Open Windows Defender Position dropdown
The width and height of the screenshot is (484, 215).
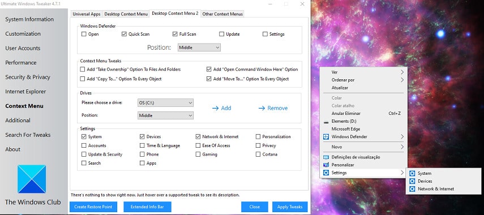[x=199, y=48]
